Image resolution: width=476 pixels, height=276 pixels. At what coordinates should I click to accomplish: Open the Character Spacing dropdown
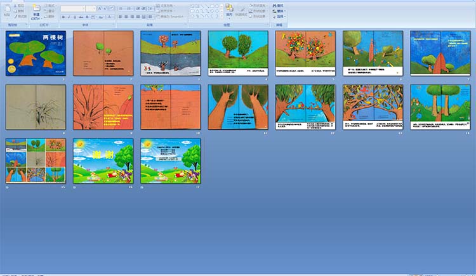(x=93, y=17)
